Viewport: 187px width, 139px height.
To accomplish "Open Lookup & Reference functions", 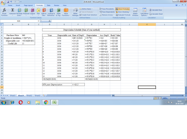I will [x=51, y=12].
